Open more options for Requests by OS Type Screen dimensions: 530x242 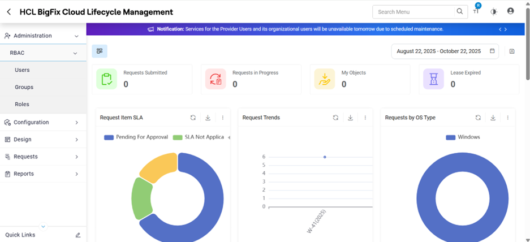tap(508, 118)
